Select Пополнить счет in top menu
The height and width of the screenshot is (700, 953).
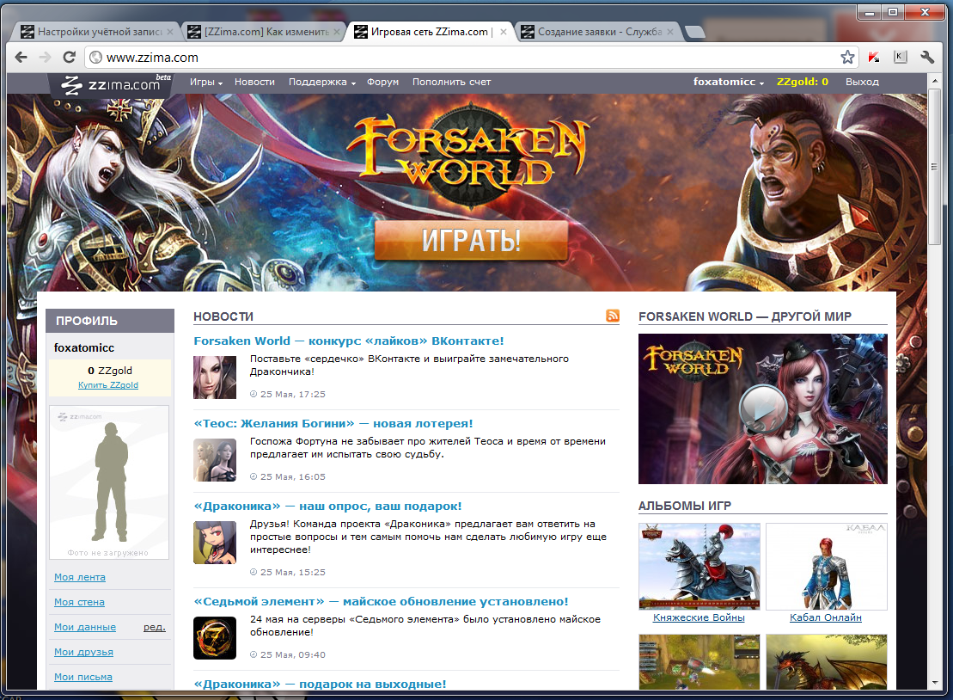(452, 82)
